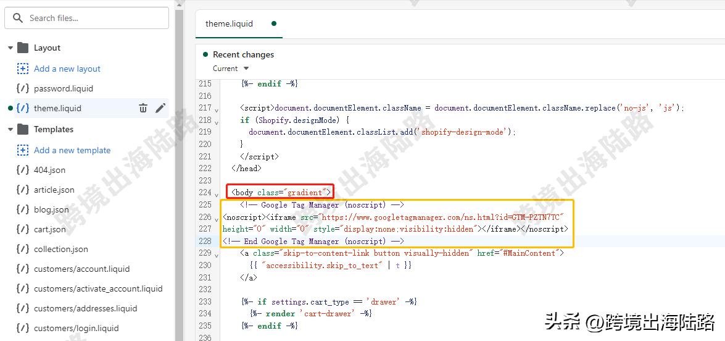
Task: Open 404.json template file
Action: coord(49,170)
